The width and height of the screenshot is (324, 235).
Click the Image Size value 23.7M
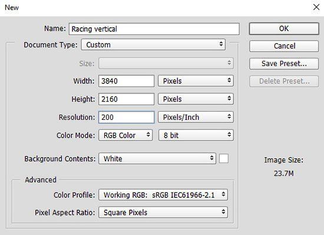click(284, 174)
